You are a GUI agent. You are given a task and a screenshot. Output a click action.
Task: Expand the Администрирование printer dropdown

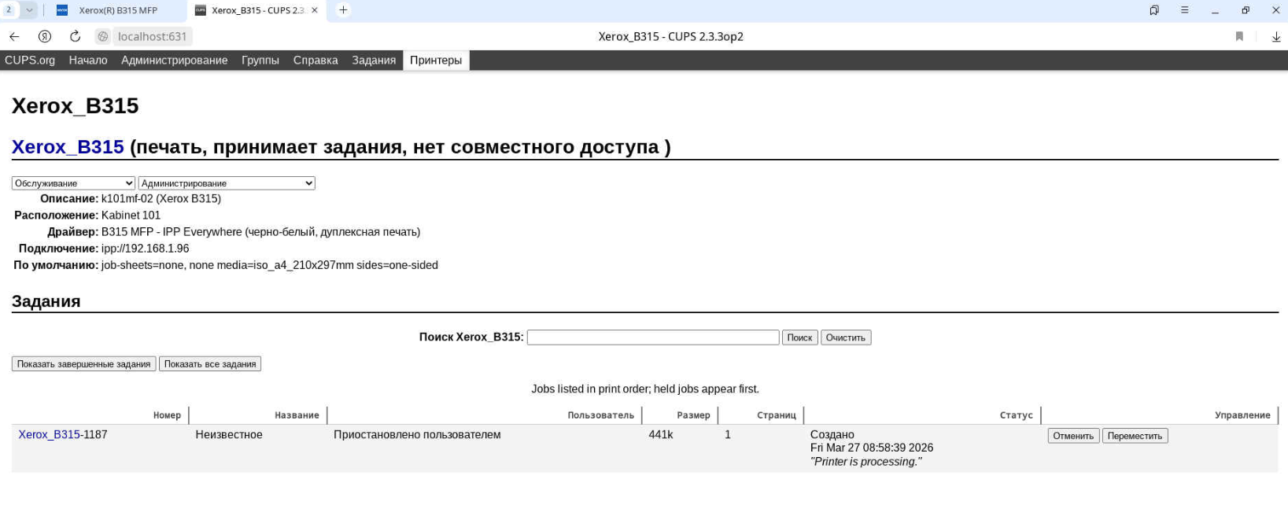227,183
